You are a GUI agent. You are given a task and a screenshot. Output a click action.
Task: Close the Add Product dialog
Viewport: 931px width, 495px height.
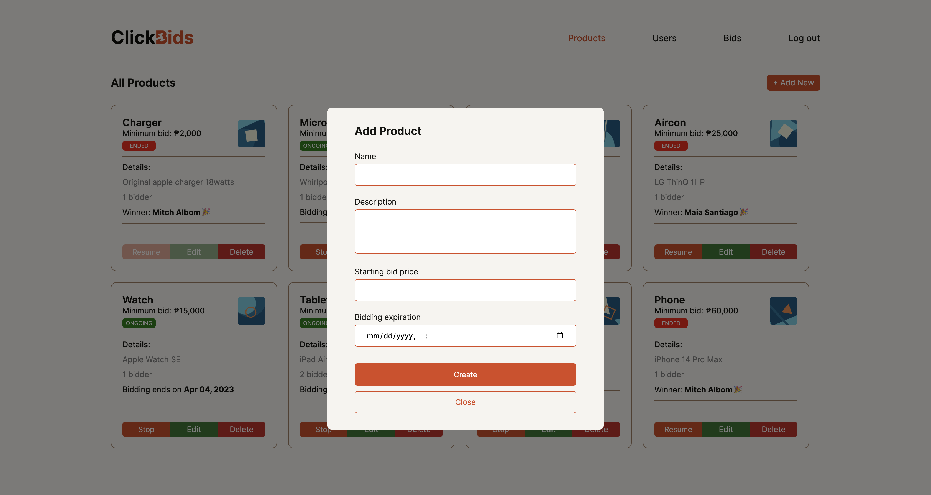(465, 402)
